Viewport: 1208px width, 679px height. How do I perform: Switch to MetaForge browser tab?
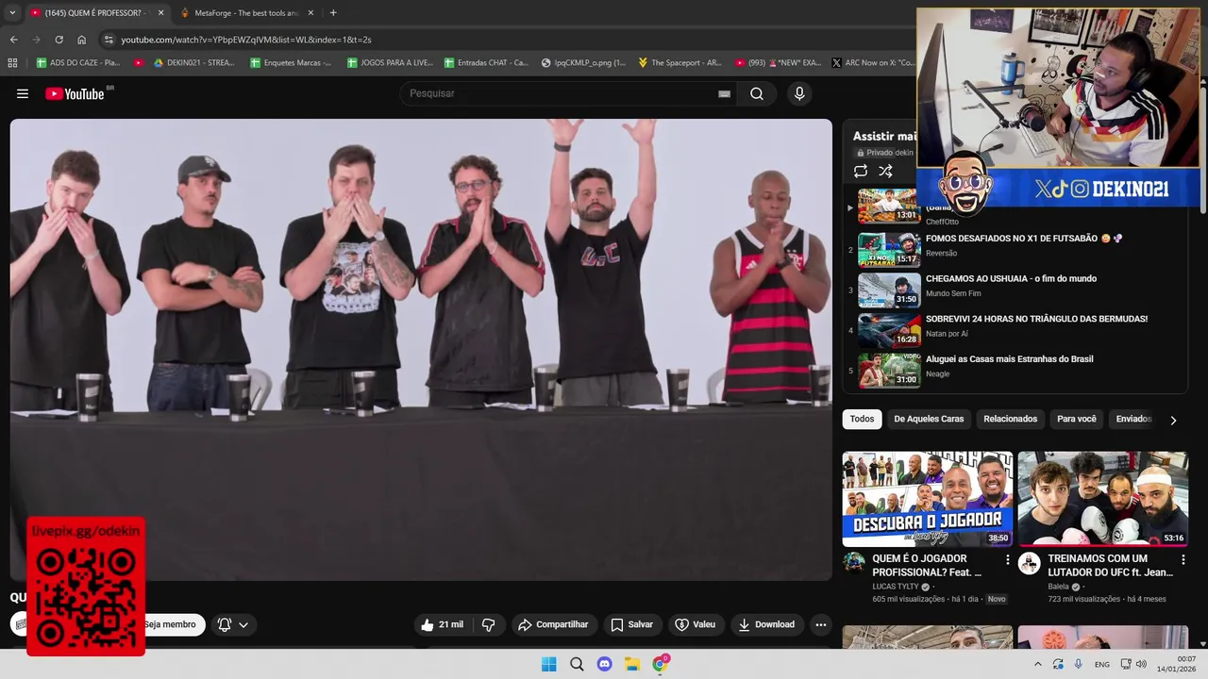point(245,13)
